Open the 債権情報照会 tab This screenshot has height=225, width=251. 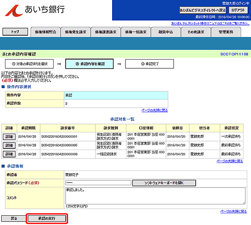coord(46,32)
